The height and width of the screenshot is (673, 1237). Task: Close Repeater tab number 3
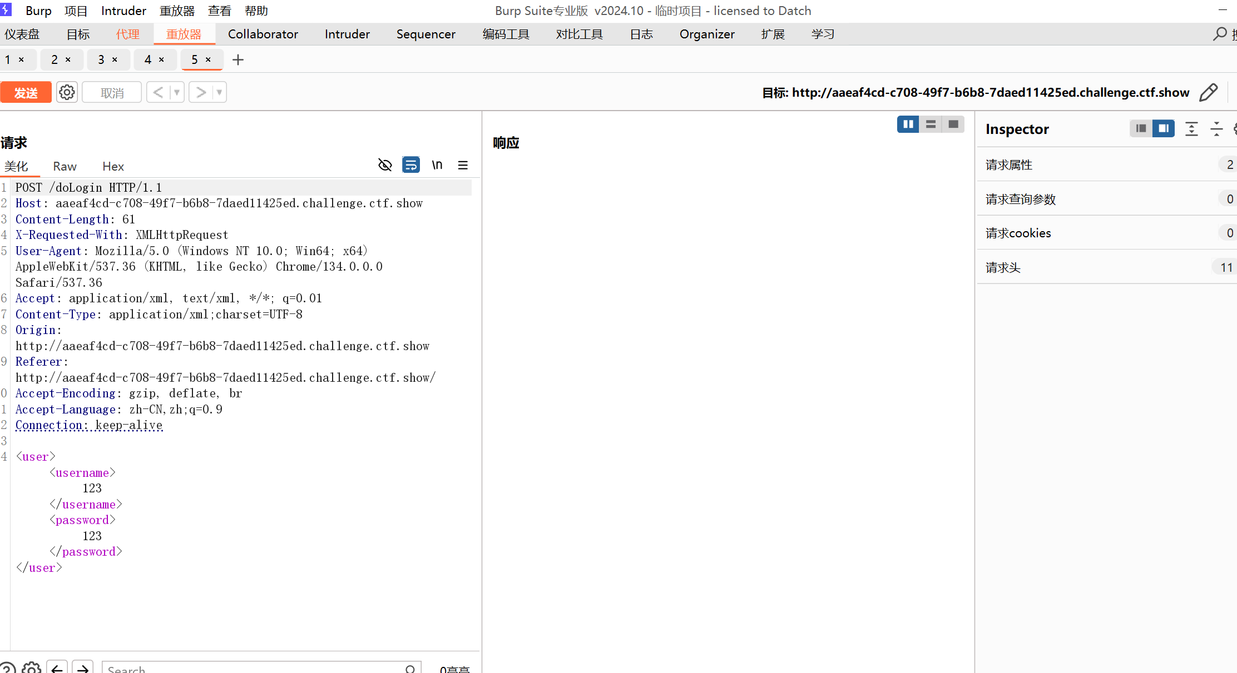point(115,60)
